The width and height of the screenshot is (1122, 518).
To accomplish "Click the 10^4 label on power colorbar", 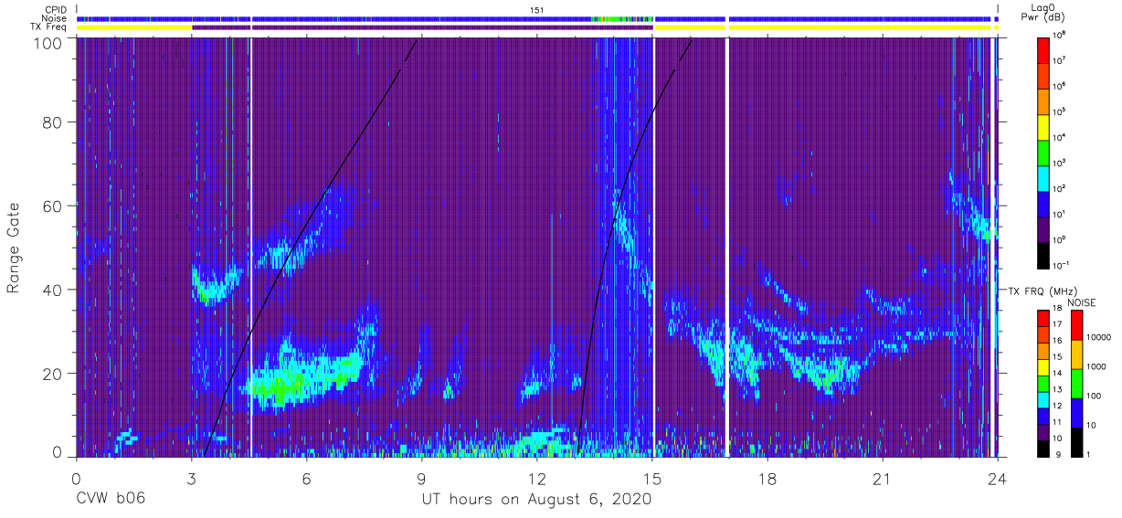I will [1059, 136].
